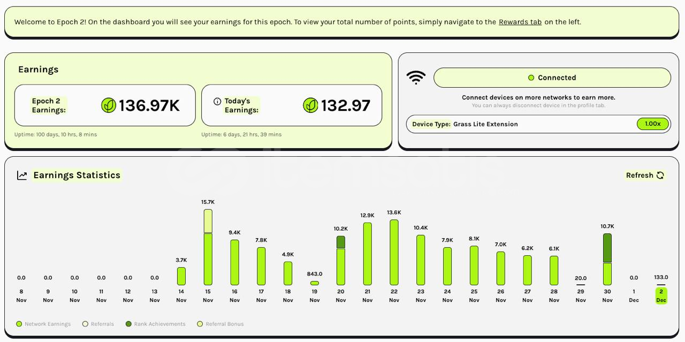Click the 30 Nov bar showing 10.7K
Image resolution: width=685 pixels, height=342 pixels.
pos(607,259)
